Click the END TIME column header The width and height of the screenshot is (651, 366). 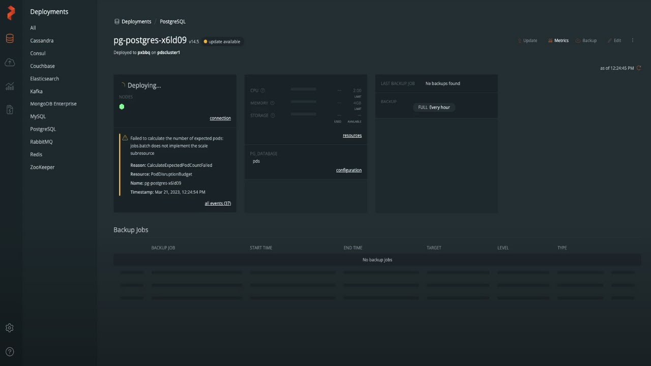tap(353, 248)
